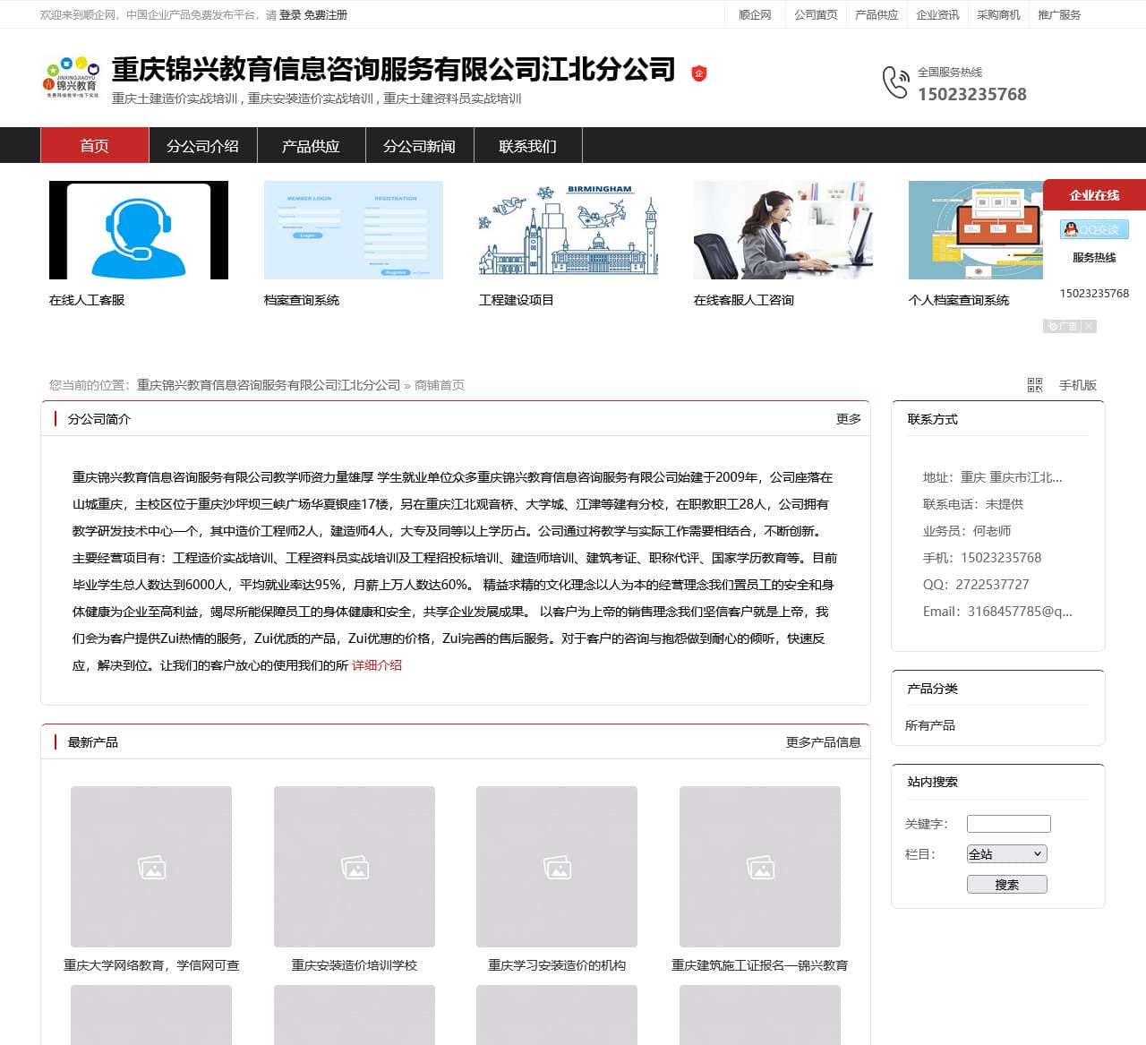Screen dimensions: 1146x1045
Task: Click the 公司黄页 top menu link
Action: [x=816, y=15]
